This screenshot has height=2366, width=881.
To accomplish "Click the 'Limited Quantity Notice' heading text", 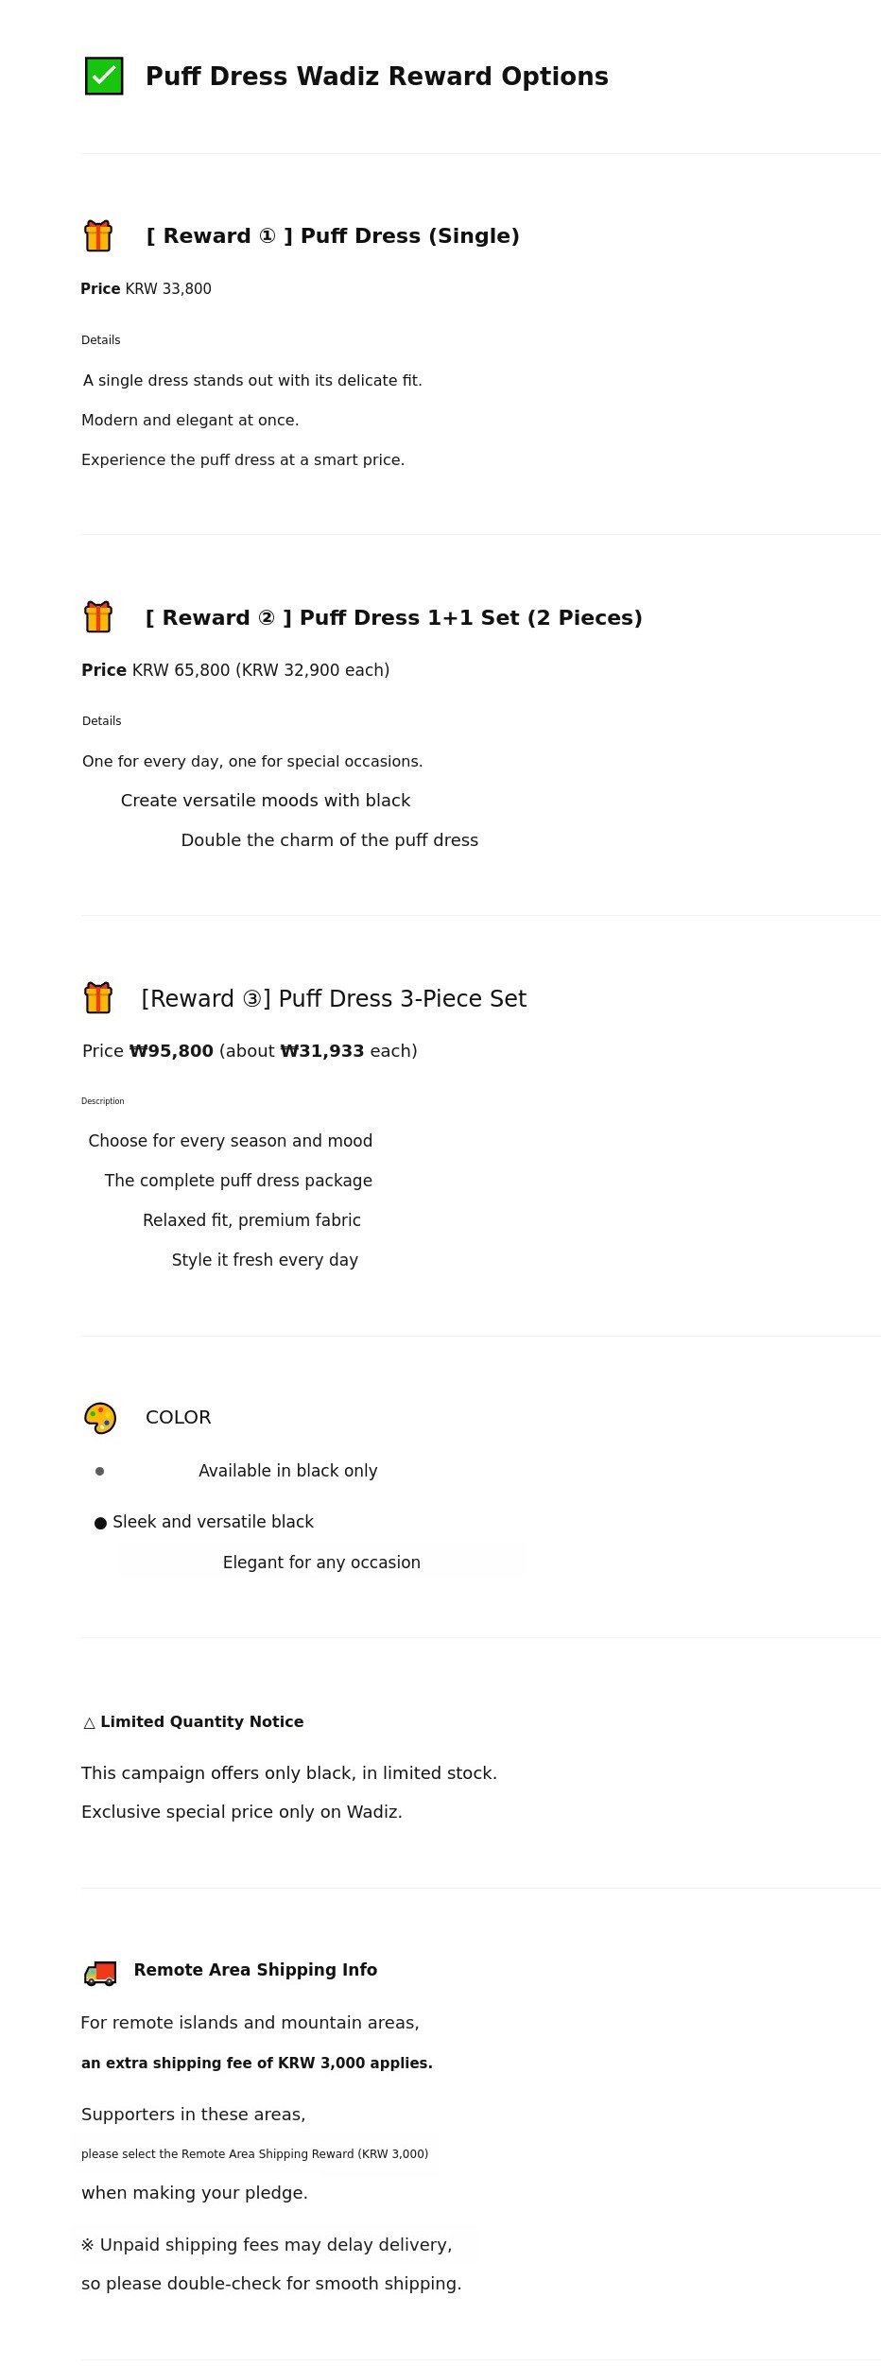I will pos(201,1722).
